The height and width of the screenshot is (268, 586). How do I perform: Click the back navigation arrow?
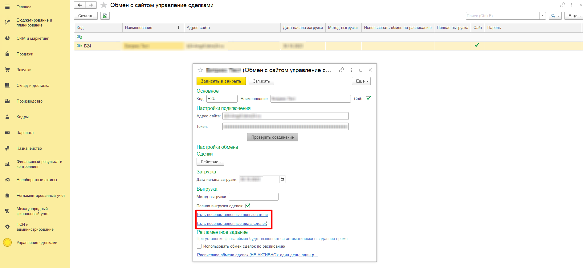click(80, 5)
